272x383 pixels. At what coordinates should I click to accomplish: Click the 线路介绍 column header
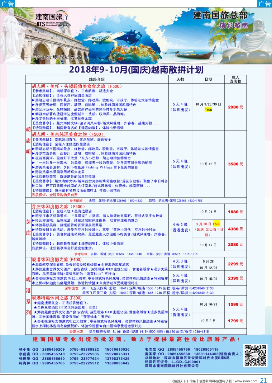pos(97,79)
